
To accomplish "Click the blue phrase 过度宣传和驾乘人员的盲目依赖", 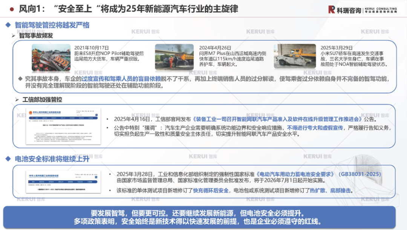I will click(121, 79).
